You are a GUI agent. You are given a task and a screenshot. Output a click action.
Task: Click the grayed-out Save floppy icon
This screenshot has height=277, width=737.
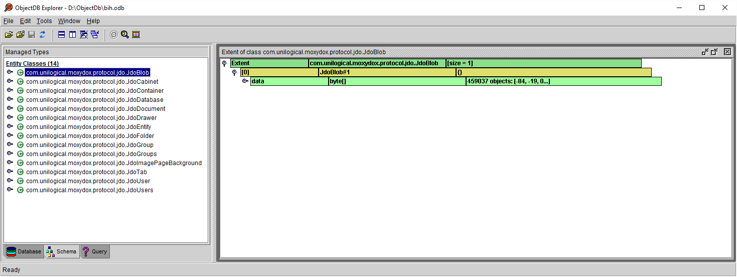point(32,35)
